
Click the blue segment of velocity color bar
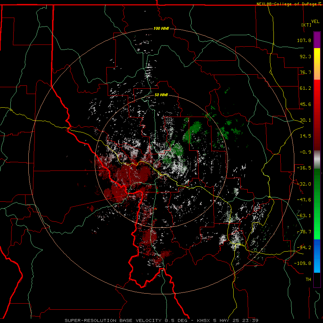click(x=317, y=256)
